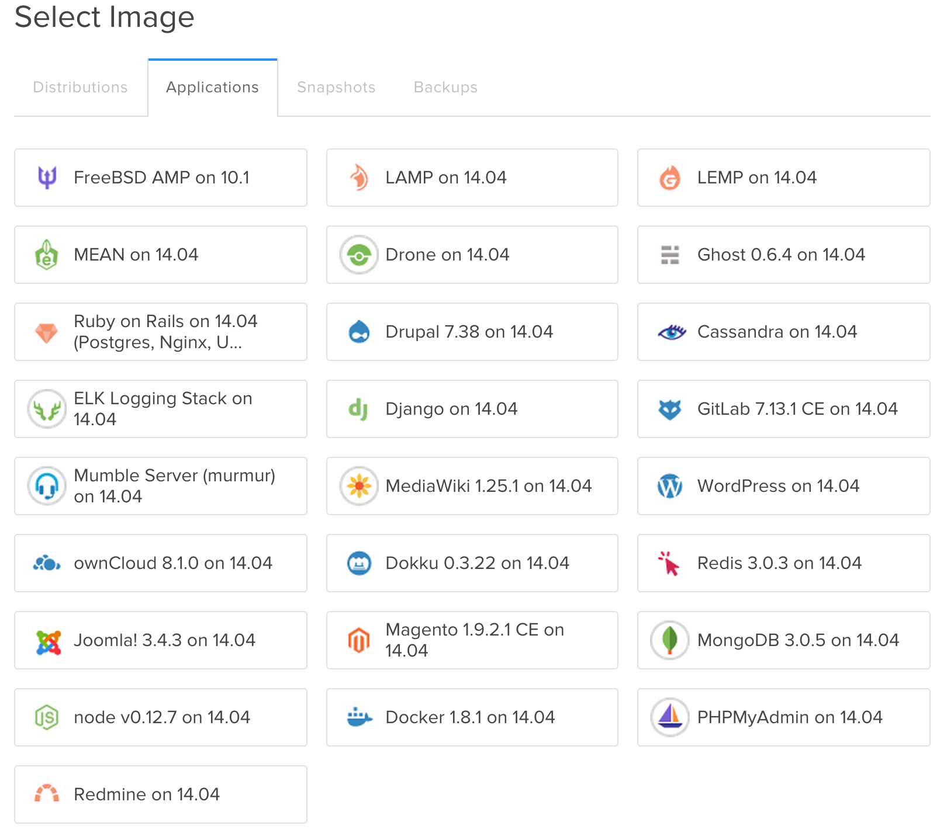The height and width of the screenshot is (840, 947).
Task: Click the Dokku round blue icon
Action: tap(359, 563)
